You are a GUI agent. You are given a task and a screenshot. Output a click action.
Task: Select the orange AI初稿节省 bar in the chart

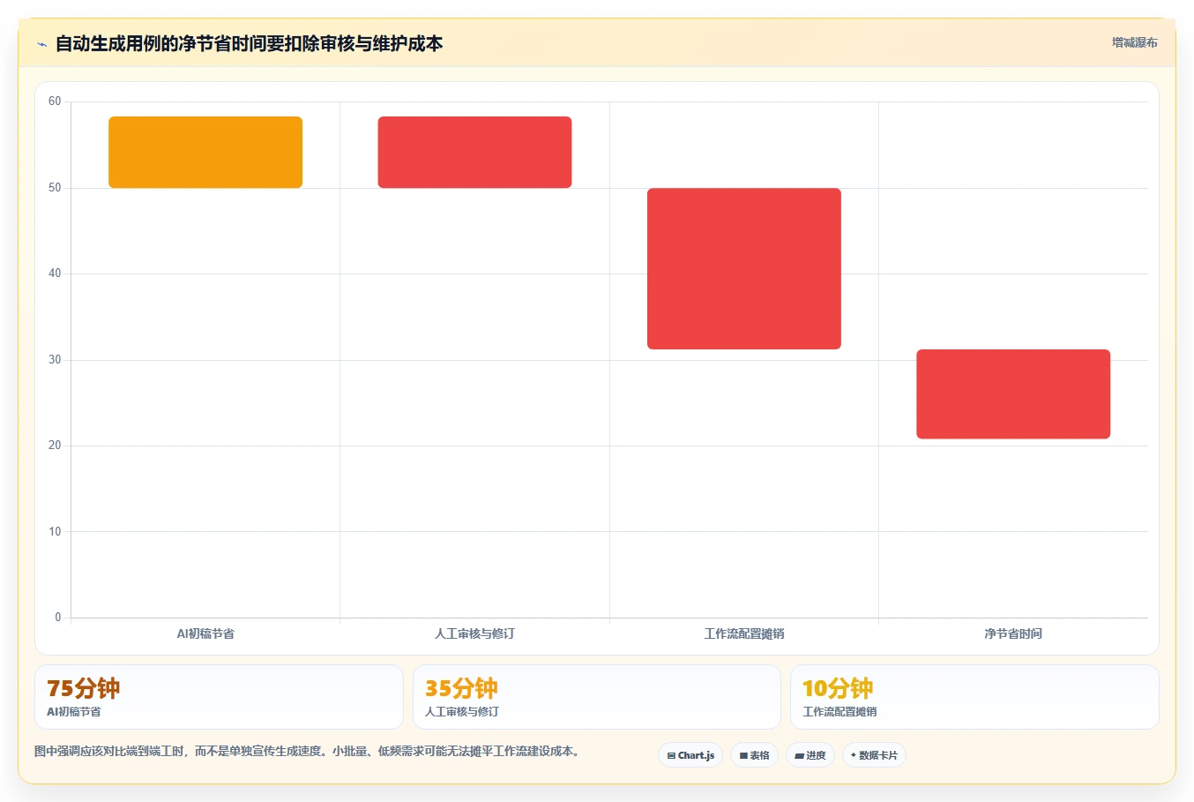[x=205, y=152]
